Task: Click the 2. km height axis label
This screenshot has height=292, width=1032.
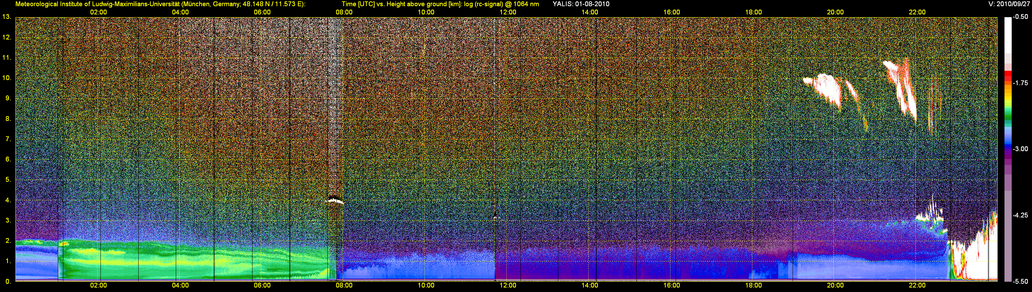Action: point(8,241)
